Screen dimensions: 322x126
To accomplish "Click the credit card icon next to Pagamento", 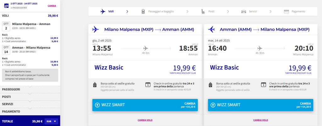I will pyautogui.click(x=286, y=11).
